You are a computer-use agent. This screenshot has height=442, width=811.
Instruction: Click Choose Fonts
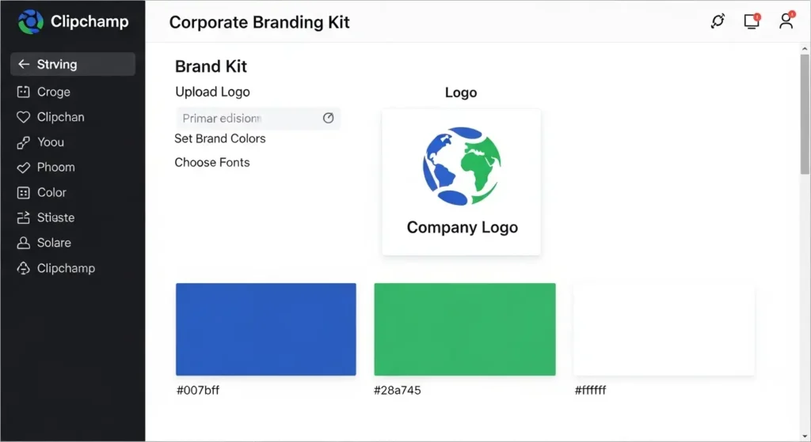pos(212,162)
